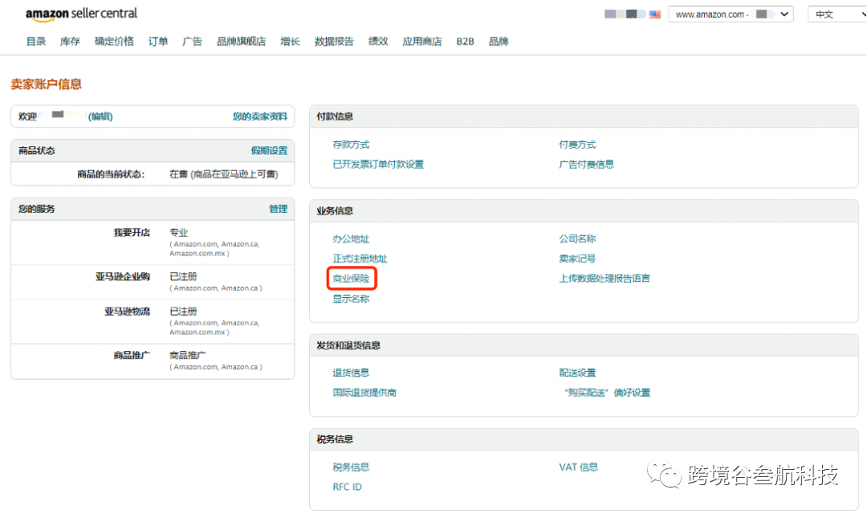This screenshot has width=867, height=514.
Task: Select the US flag marketplace icon
Action: point(656,14)
